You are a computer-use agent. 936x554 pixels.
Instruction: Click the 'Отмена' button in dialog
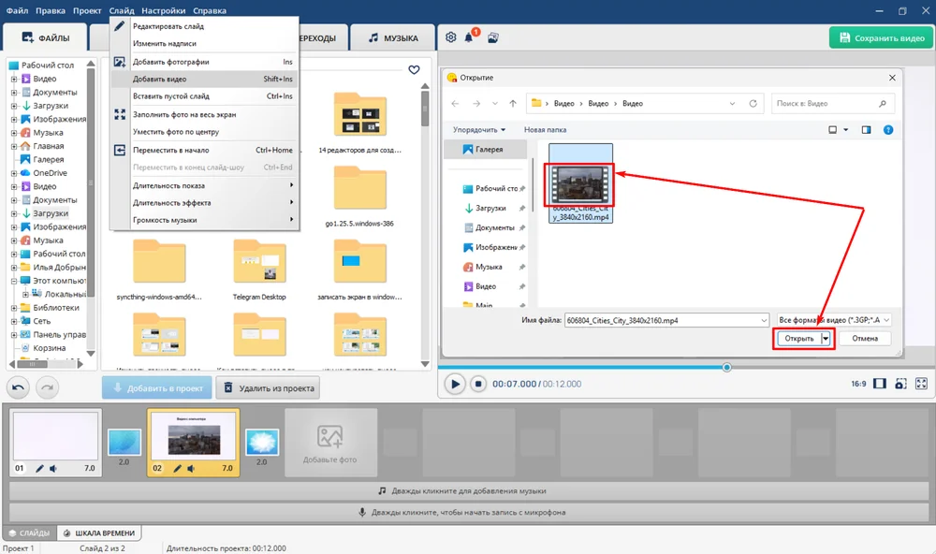(x=865, y=339)
